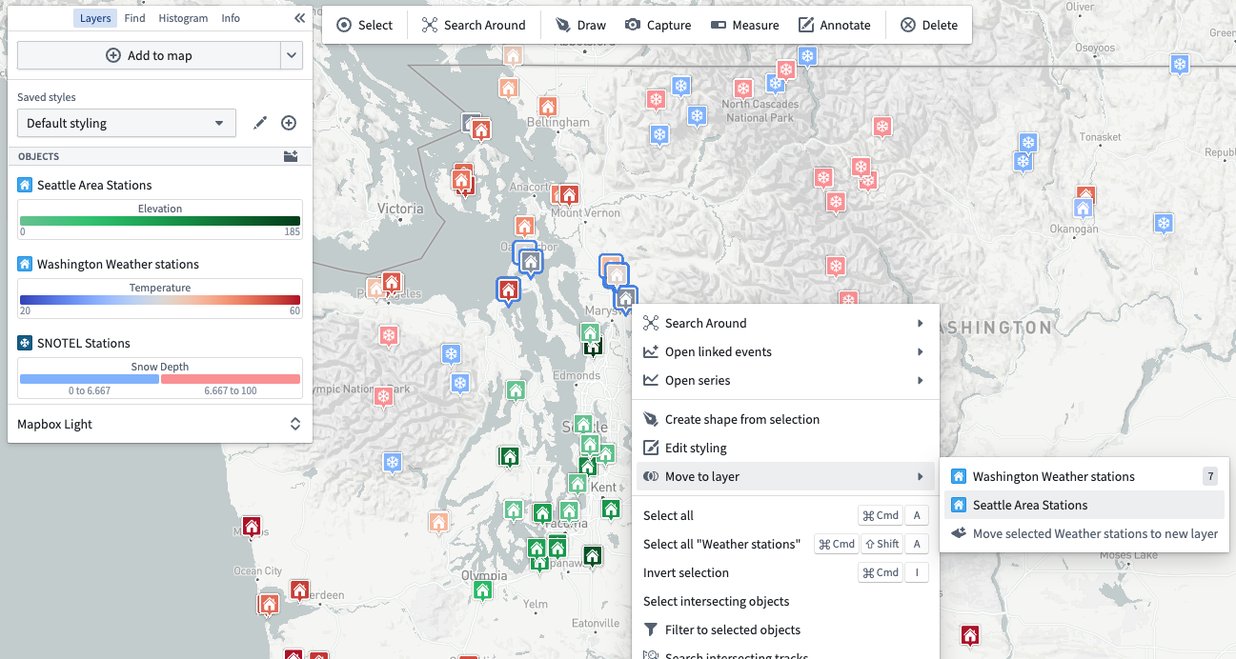
Task: Collapse the side panel with double chevron
Action: coord(299,18)
